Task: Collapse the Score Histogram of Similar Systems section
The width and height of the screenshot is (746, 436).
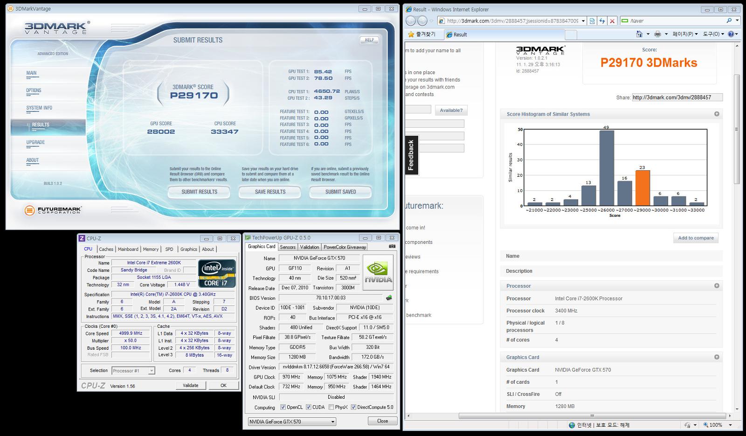Action: coord(717,114)
